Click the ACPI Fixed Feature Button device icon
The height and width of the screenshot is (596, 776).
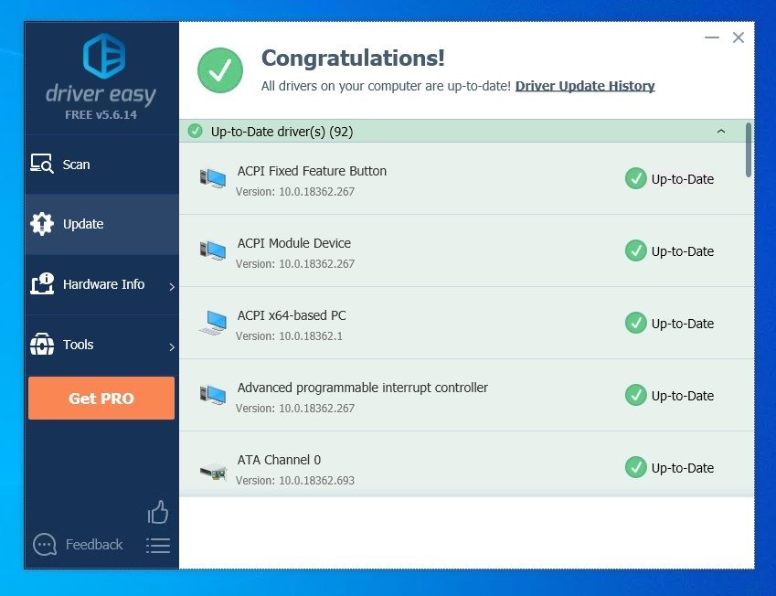coord(213,177)
